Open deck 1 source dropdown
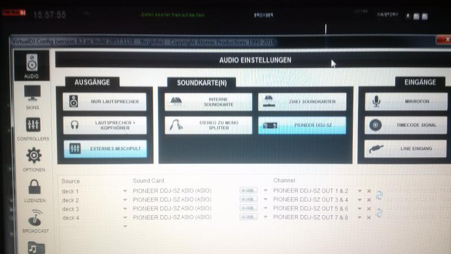This screenshot has height=254, width=451. point(125,191)
